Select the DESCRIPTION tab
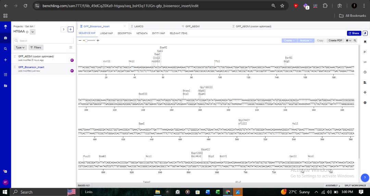Image resolution: width=370 pixels, height=196 pixels. (x=125, y=33)
